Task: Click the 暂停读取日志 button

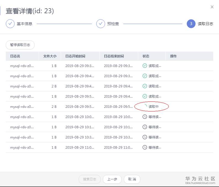Action: 20,45
